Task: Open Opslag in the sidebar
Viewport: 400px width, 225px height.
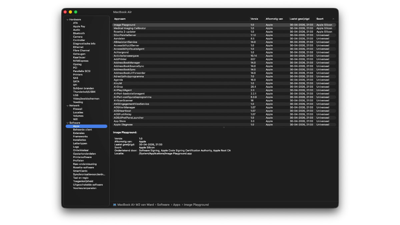Action: point(77,64)
